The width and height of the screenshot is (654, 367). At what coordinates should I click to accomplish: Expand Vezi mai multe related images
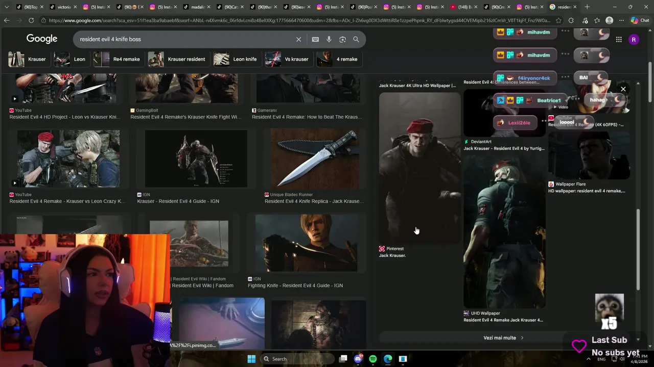504,338
